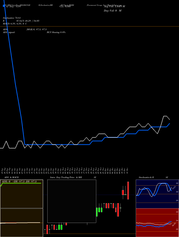Click the 'SI 14/3: 46.28 / 54.03' reading
Viewport: 179px width, 237px height.
click(x=28, y=21)
